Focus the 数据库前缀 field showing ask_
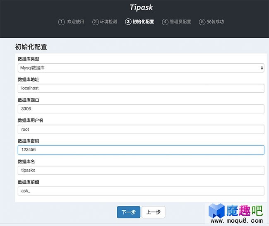The image size is (269, 226). coord(141,191)
